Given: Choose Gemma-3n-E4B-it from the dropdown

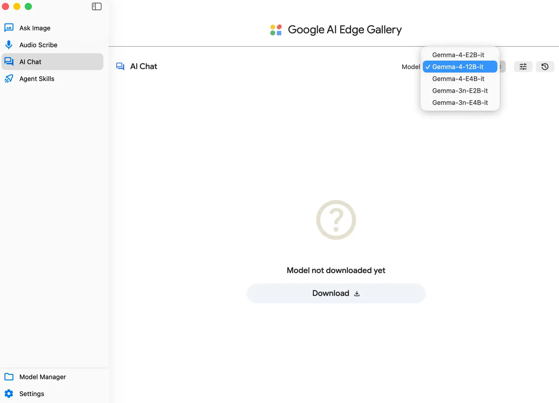Looking at the screenshot, I should (460, 103).
